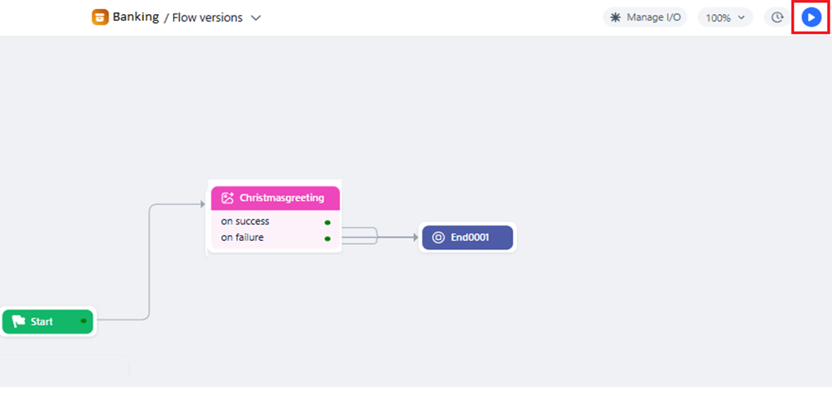Select the on failure row label

pos(242,237)
